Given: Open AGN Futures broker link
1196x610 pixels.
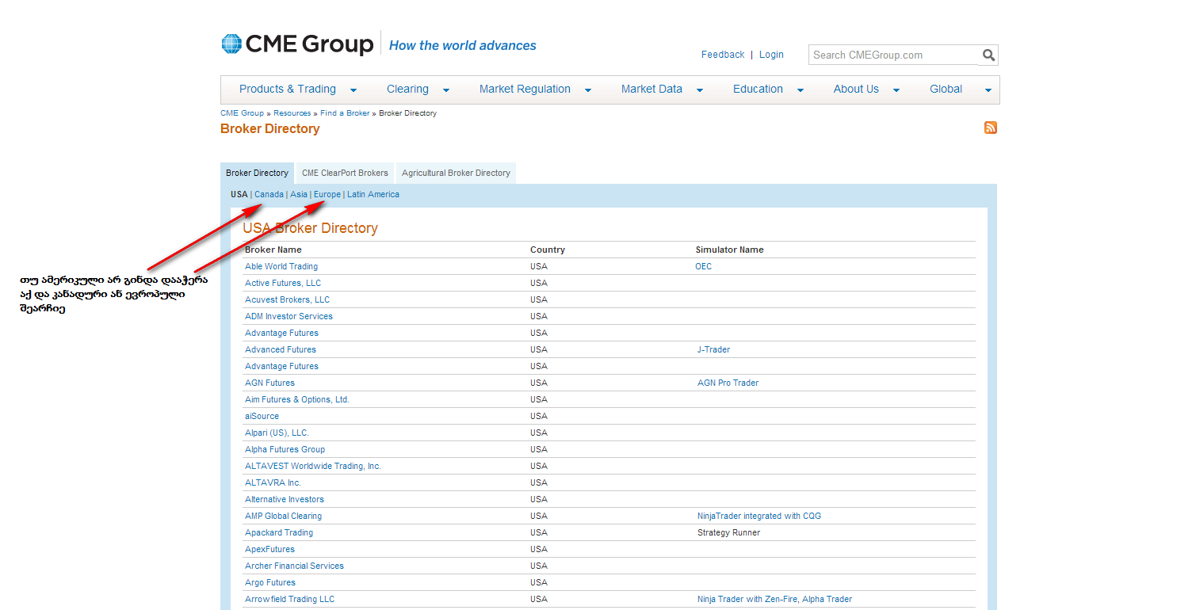Looking at the screenshot, I should click(x=269, y=383).
